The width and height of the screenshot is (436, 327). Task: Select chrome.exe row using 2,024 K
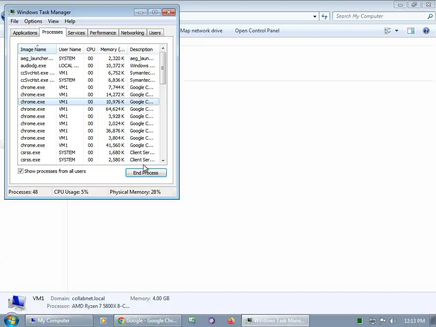point(89,123)
